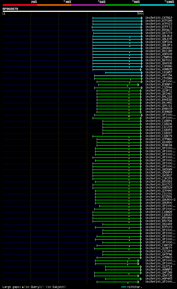Viewport: 177px width, 289px height.
Task: Select the UniRef100_Q9FG04 label
Action: click(159, 42)
